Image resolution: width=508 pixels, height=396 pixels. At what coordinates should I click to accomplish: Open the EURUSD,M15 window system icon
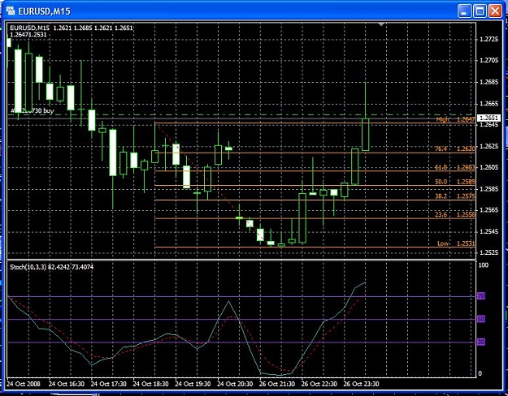pyautogui.click(x=11, y=11)
